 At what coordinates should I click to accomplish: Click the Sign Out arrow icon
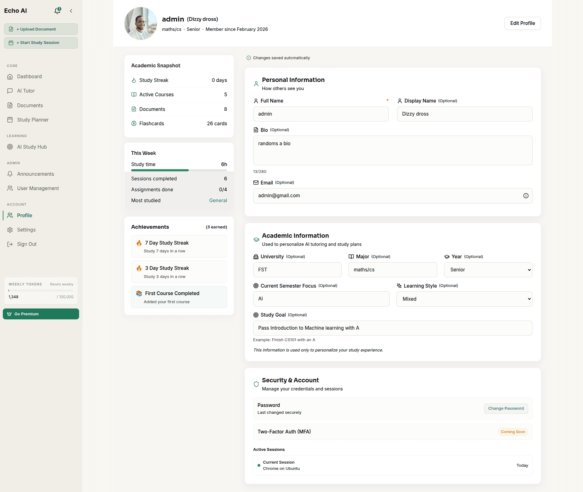(10, 244)
